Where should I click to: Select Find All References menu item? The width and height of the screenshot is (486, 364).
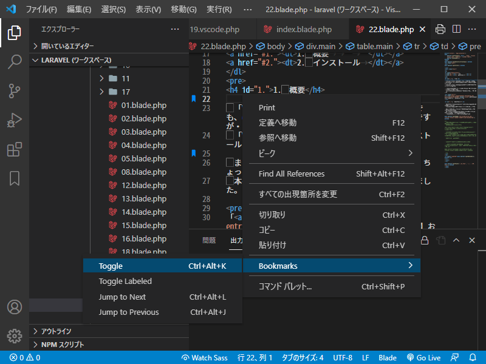click(x=292, y=174)
